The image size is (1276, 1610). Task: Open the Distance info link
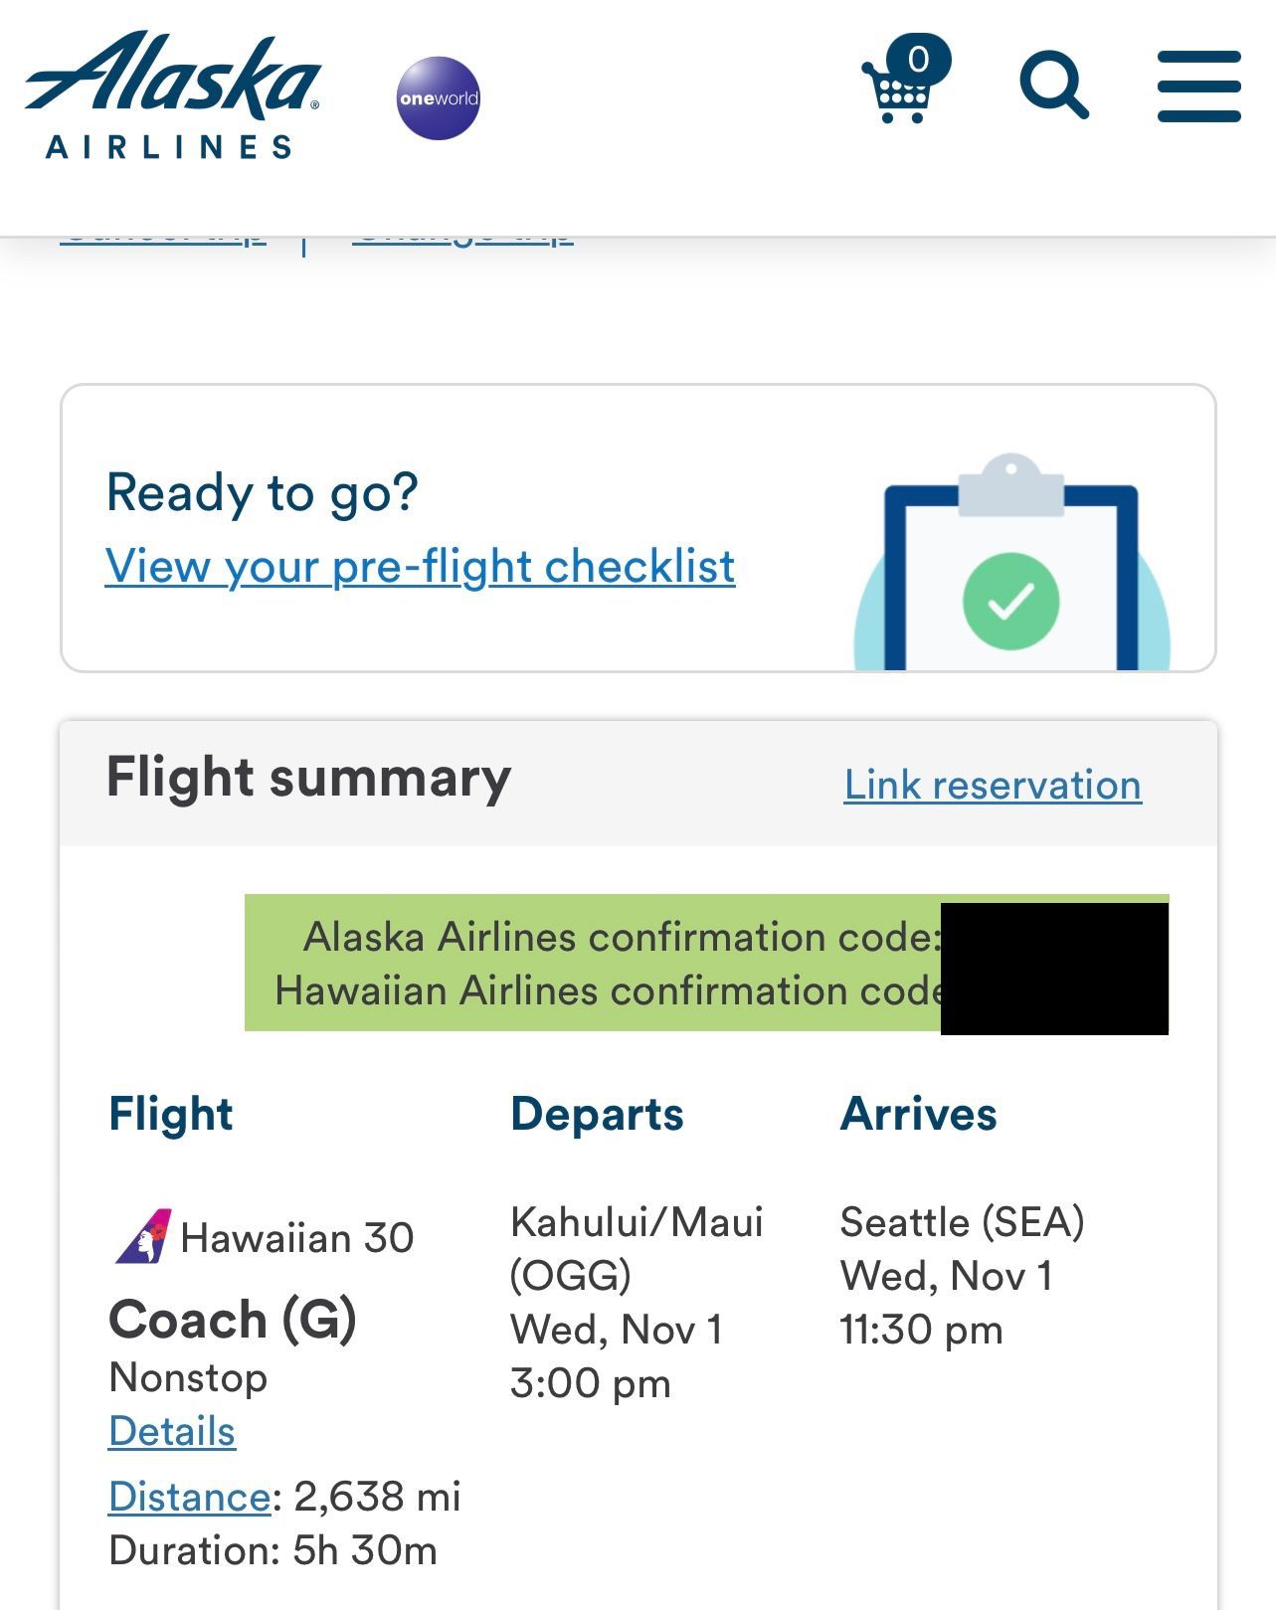189,1496
